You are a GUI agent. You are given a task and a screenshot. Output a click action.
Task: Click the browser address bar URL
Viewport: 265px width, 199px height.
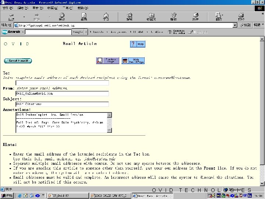click(x=123, y=25)
